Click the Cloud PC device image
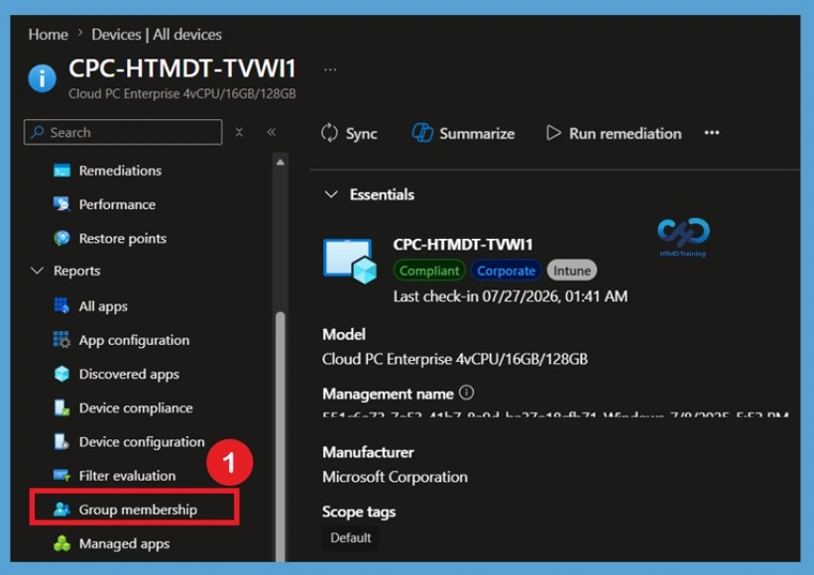 [349, 261]
